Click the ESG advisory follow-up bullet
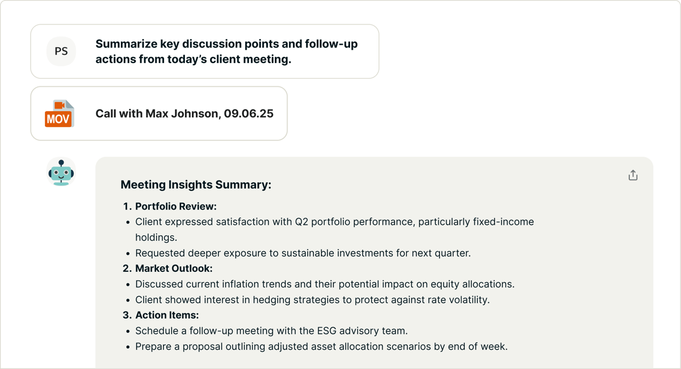Screen dimensions: 681x369 pyautogui.click(x=271, y=330)
